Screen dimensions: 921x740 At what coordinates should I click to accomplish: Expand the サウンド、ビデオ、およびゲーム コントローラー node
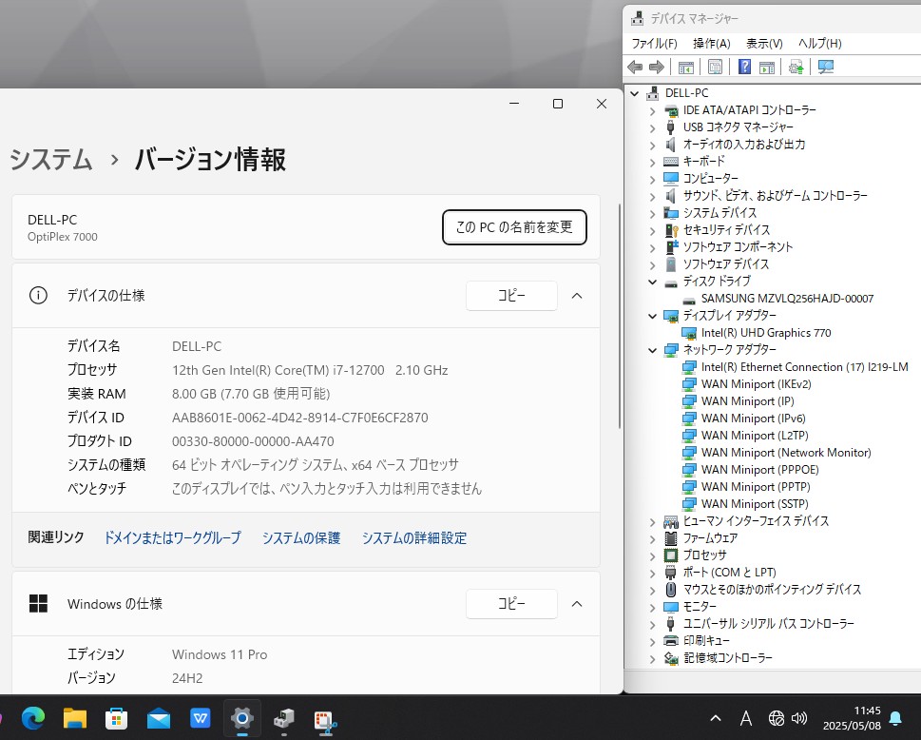point(653,196)
